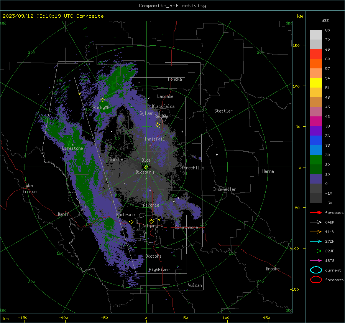Image resolution: width=345 pixels, height=323 pixels.
Task: Click the dBZ legend heading
Action: click(x=325, y=20)
